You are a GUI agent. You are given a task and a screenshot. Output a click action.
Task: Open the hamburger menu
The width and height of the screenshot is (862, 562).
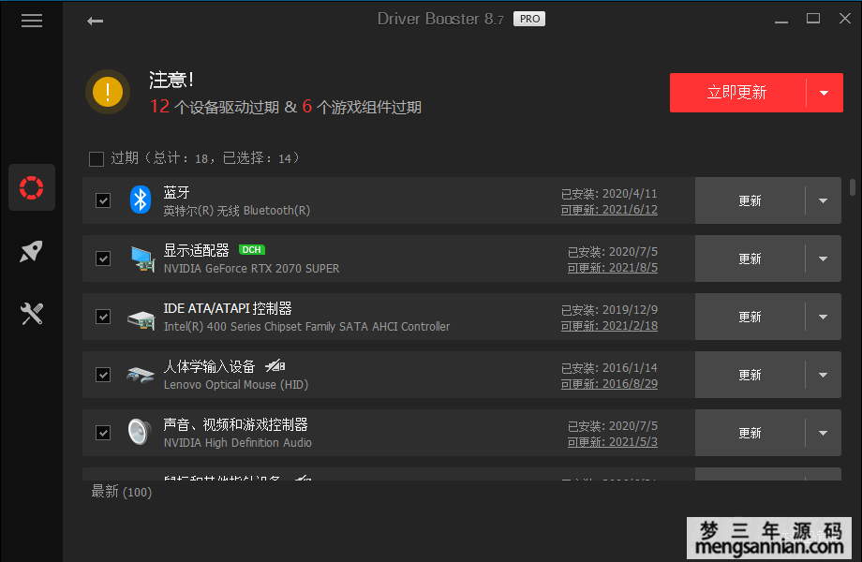point(31,21)
